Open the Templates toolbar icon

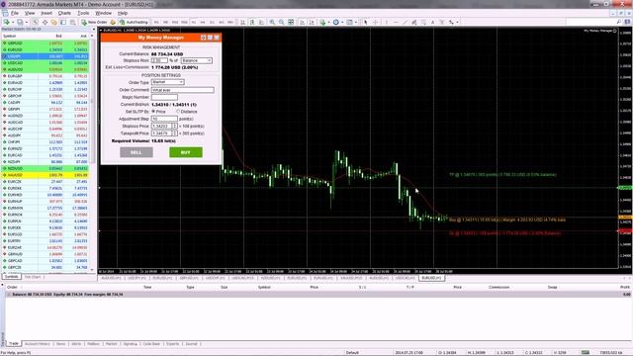(x=349, y=22)
